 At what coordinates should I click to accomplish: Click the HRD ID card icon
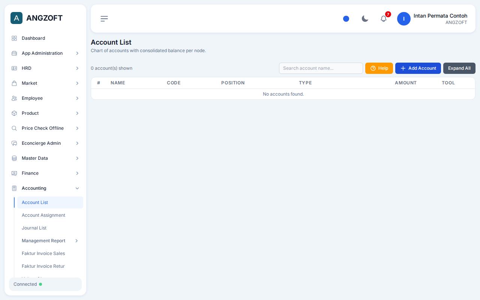pos(14,68)
